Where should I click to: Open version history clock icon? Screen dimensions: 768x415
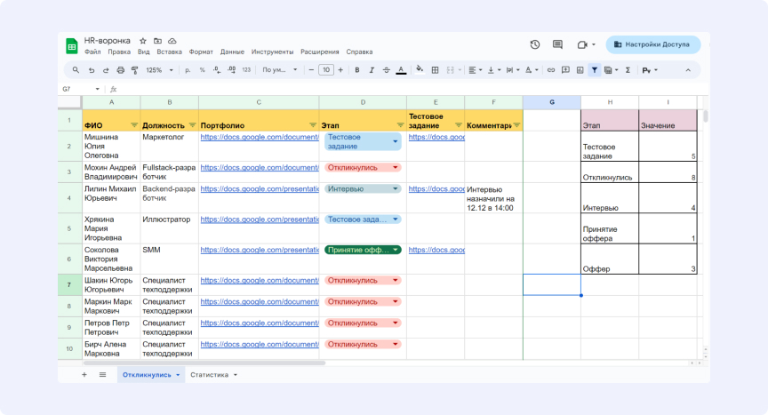(534, 44)
